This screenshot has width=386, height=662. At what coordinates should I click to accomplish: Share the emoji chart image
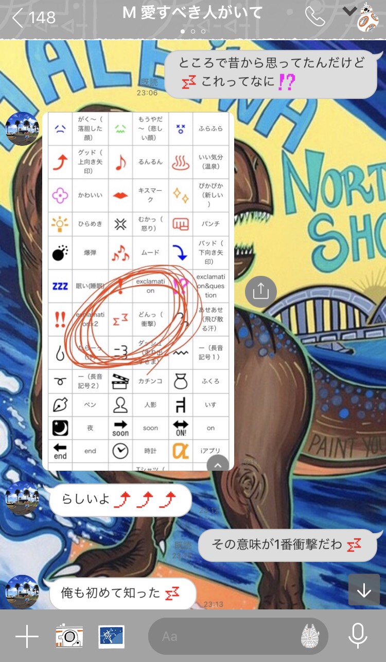261,291
